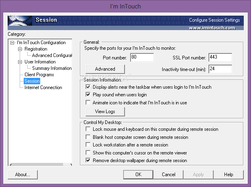This screenshot has width=251, height=187.
Task: Click the category tree horizontal scrollbar thumb
Action: point(37,165)
